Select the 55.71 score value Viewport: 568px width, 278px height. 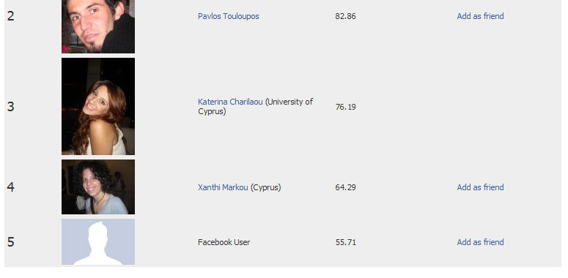pyautogui.click(x=346, y=242)
